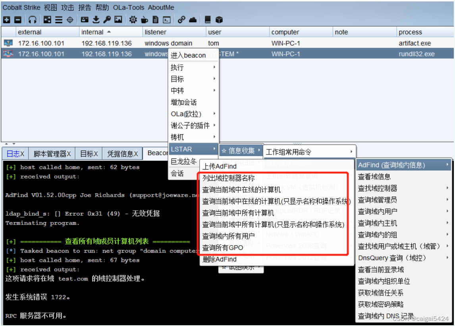
Task: Open the 帮助 menu
Action: tap(102, 7)
